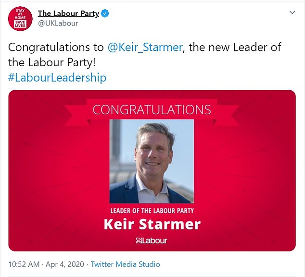Click the @UKLabour handle
This screenshot has height=277, width=305.
coord(58,23)
